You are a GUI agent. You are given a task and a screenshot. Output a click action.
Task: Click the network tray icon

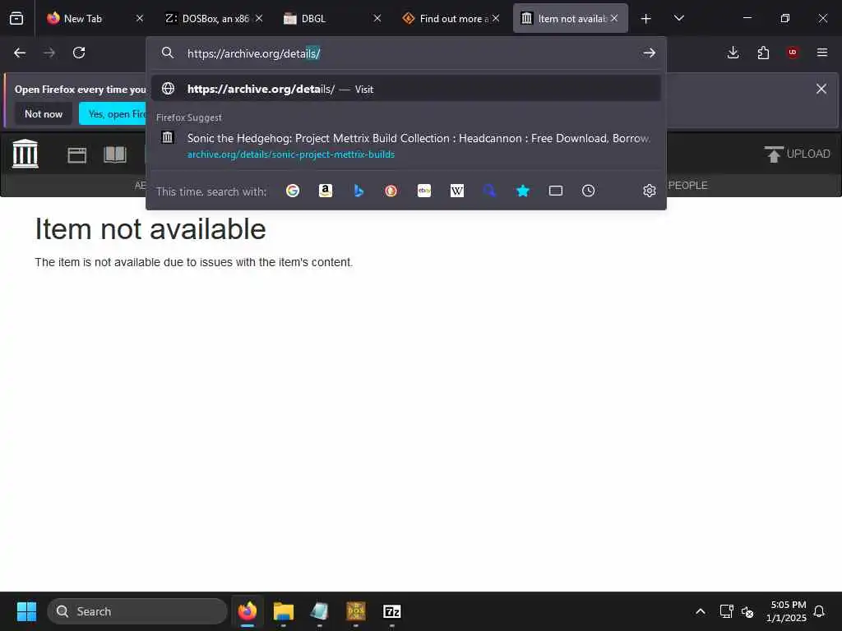726,611
